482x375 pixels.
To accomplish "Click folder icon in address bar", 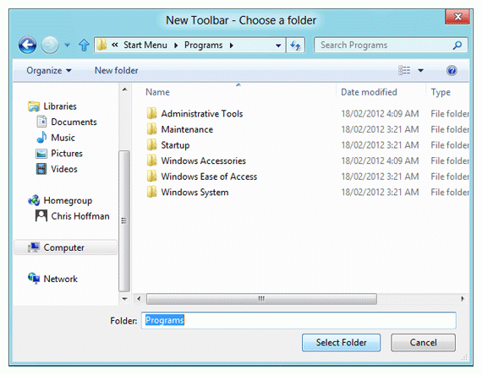I will click(101, 45).
